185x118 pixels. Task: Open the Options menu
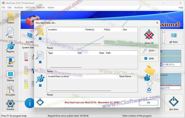(x=41, y=7)
